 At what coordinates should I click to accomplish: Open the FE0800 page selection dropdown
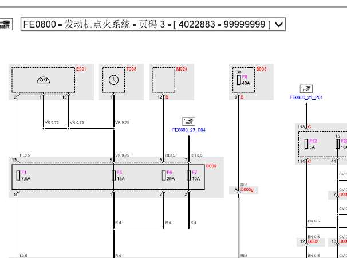pyautogui.click(x=153, y=24)
